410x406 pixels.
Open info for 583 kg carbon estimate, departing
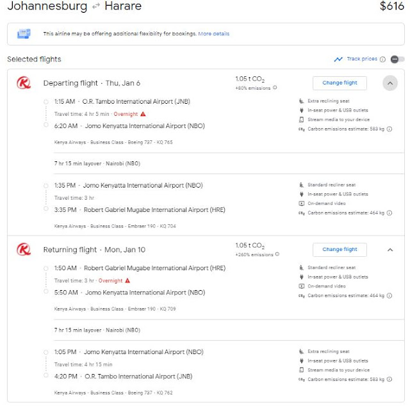click(x=389, y=129)
